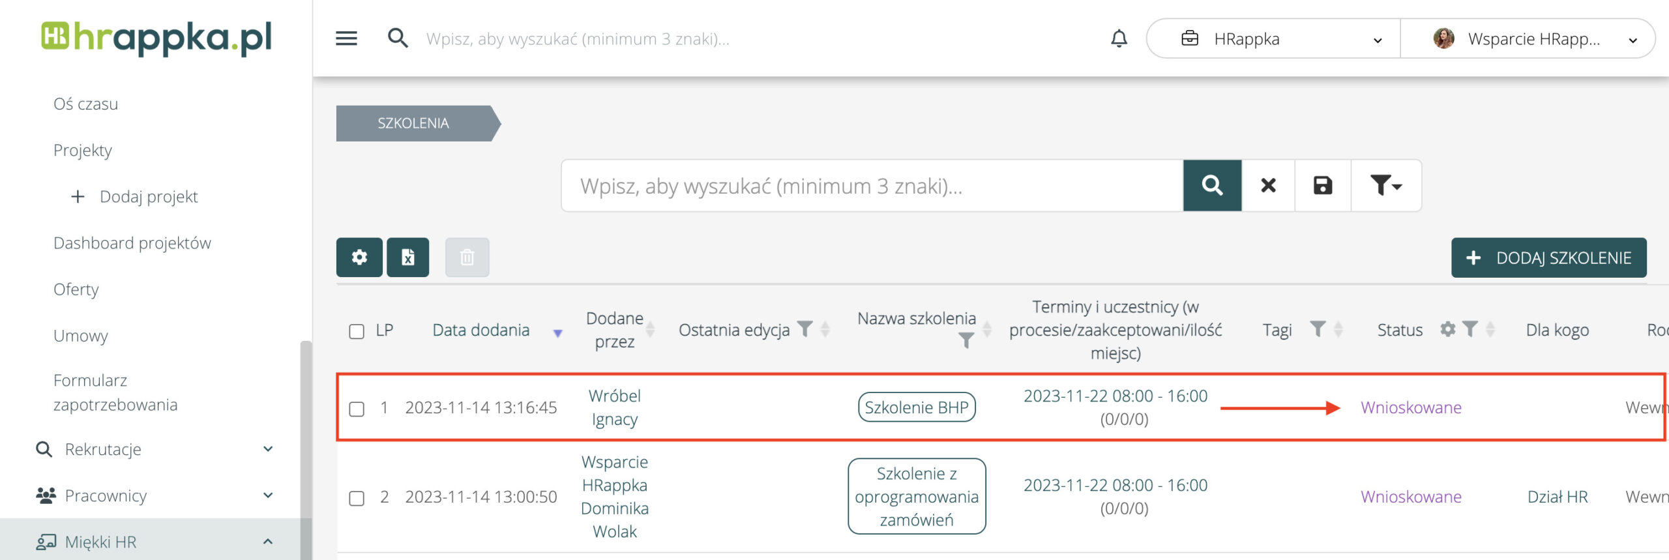Click the Wnioskowane status in row 2

pos(1411,497)
